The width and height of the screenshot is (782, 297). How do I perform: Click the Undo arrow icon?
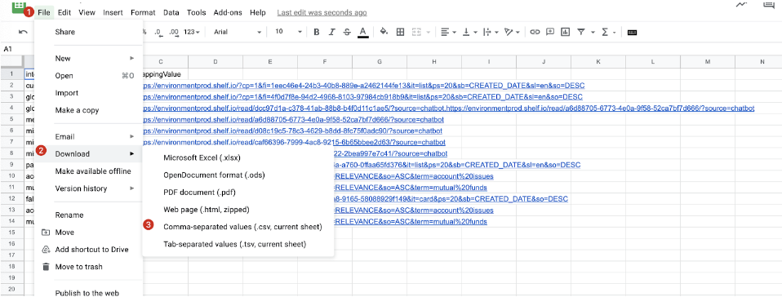click(x=23, y=32)
